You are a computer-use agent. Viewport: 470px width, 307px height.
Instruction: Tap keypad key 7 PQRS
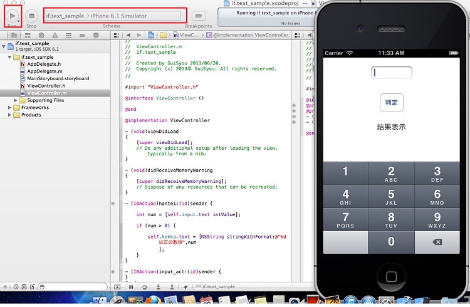(x=345, y=219)
